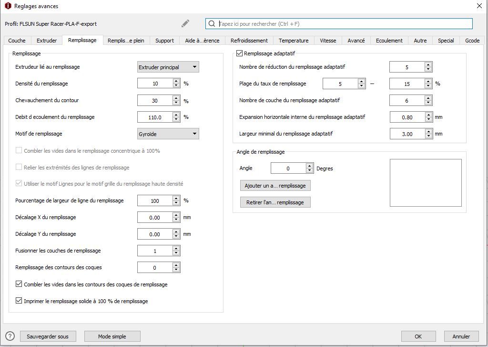Click the Décalage X du remplissage field
The image size is (488, 347).
coord(155,218)
